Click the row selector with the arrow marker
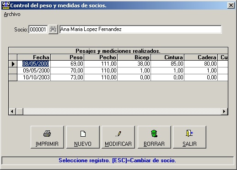 click(x=13, y=64)
